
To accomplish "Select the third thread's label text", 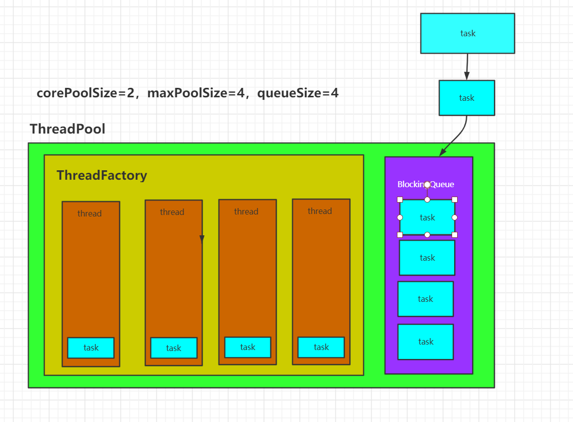I will (246, 211).
